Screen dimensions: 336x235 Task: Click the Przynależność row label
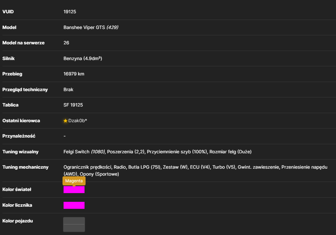coord(19,136)
